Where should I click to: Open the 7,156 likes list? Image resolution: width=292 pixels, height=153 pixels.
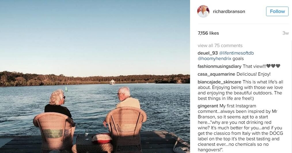pos(208,33)
